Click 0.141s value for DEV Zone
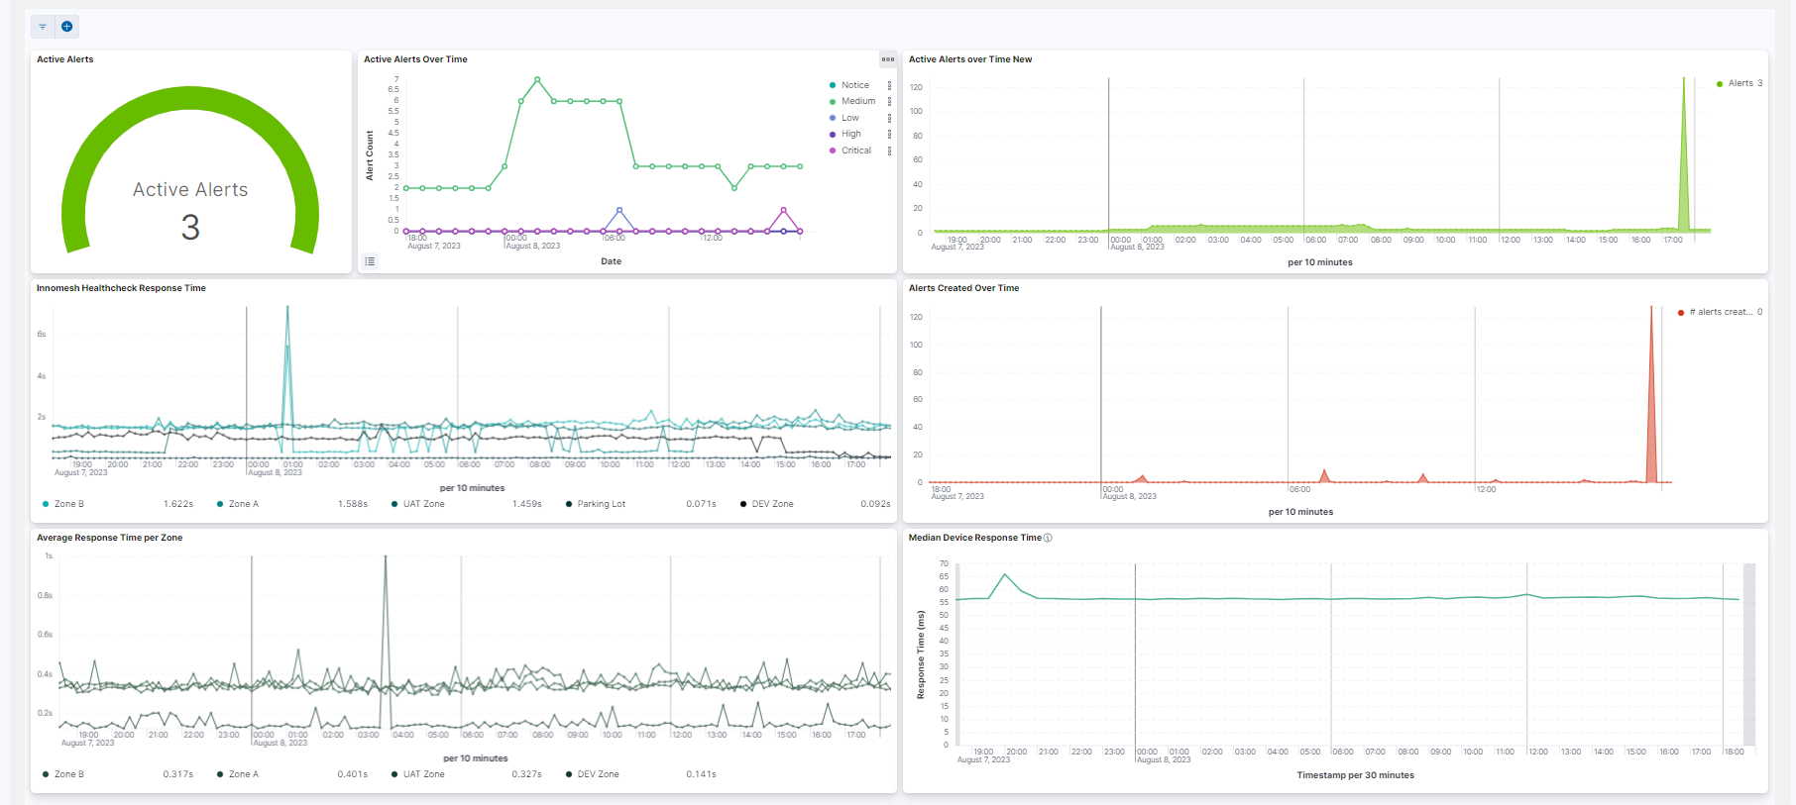 (701, 774)
